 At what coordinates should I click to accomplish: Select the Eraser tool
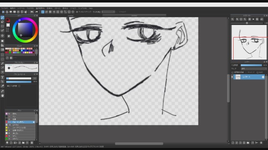point(3,22)
